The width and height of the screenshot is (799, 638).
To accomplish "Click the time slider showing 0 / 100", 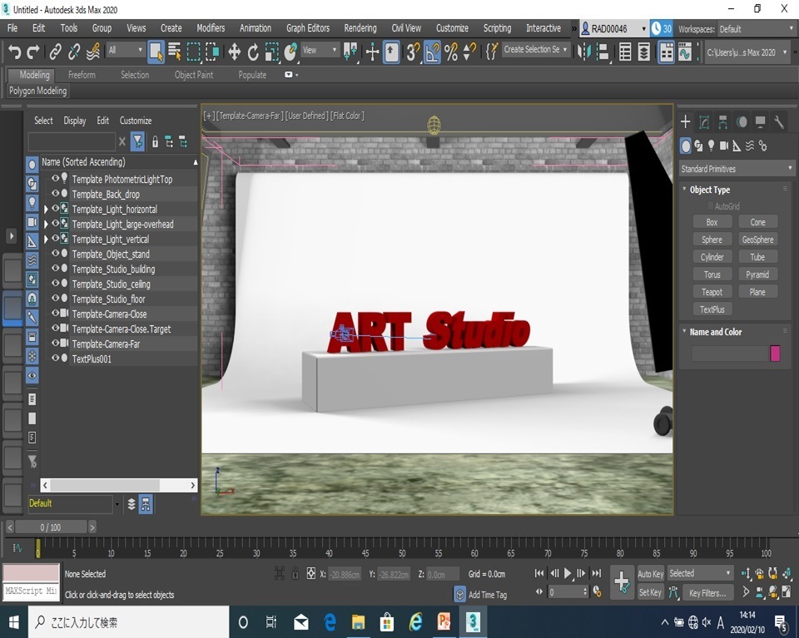I will point(51,527).
